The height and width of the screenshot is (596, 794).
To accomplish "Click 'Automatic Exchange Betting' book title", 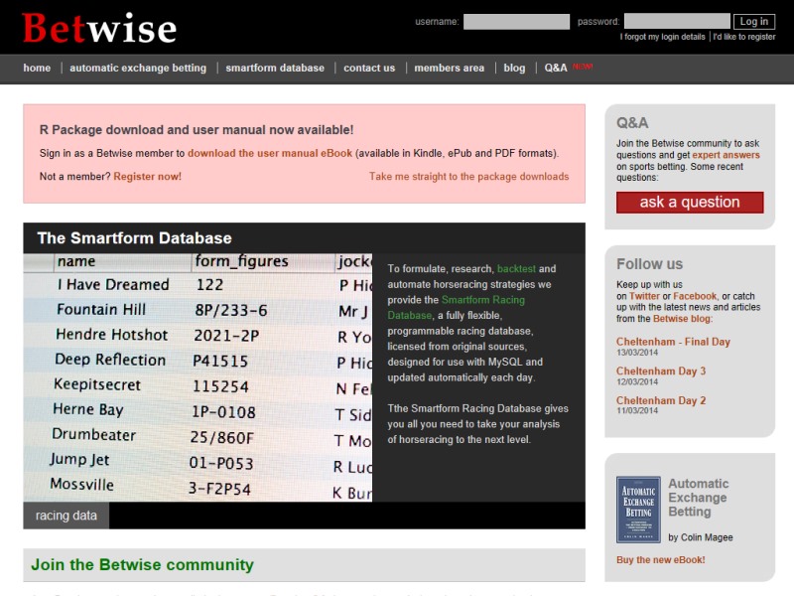I will pyautogui.click(x=699, y=498).
